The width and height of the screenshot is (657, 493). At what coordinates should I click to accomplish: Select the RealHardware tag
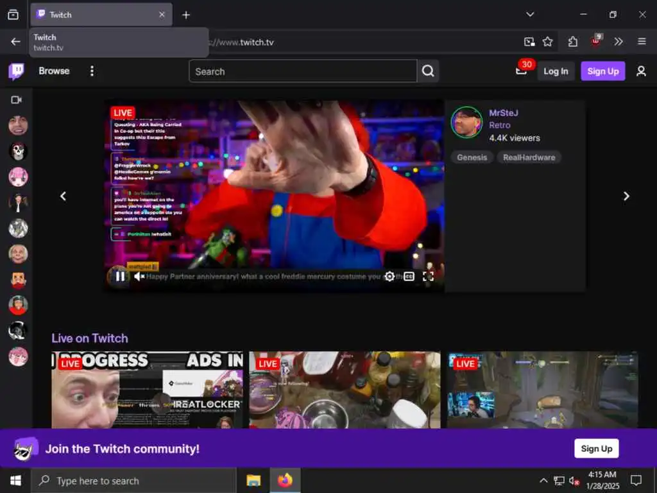[529, 158]
